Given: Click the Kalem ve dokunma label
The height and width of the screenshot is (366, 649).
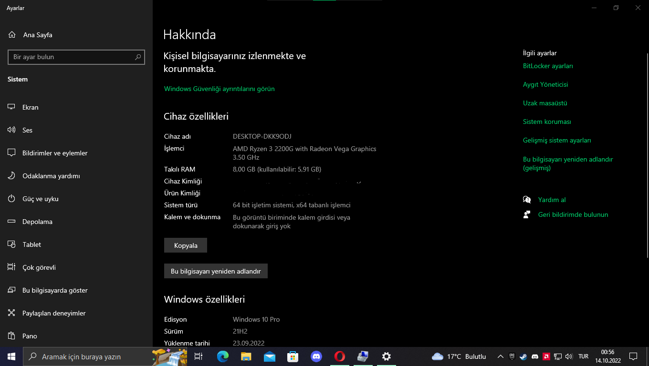Looking at the screenshot, I should point(192,217).
